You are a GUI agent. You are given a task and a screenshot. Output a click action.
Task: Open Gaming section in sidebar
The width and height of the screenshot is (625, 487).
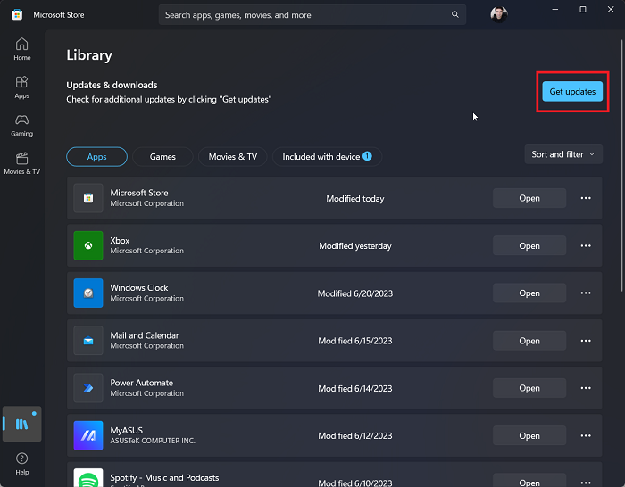tap(22, 125)
